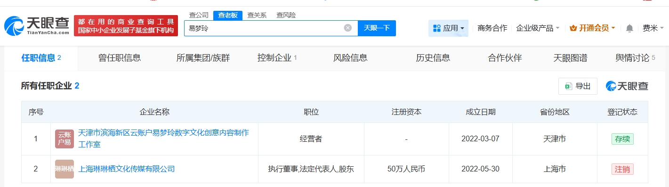Open the 控制企业 tab
The height and width of the screenshot is (187, 669).
pyautogui.click(x=277, y=58)
